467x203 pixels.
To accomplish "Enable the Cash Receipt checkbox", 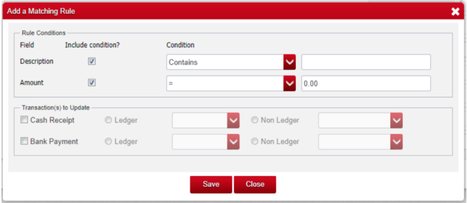I will tap(24, 120).
